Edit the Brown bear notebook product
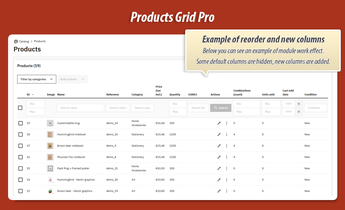This screenshot has height=210, width=345. [219, 146]
